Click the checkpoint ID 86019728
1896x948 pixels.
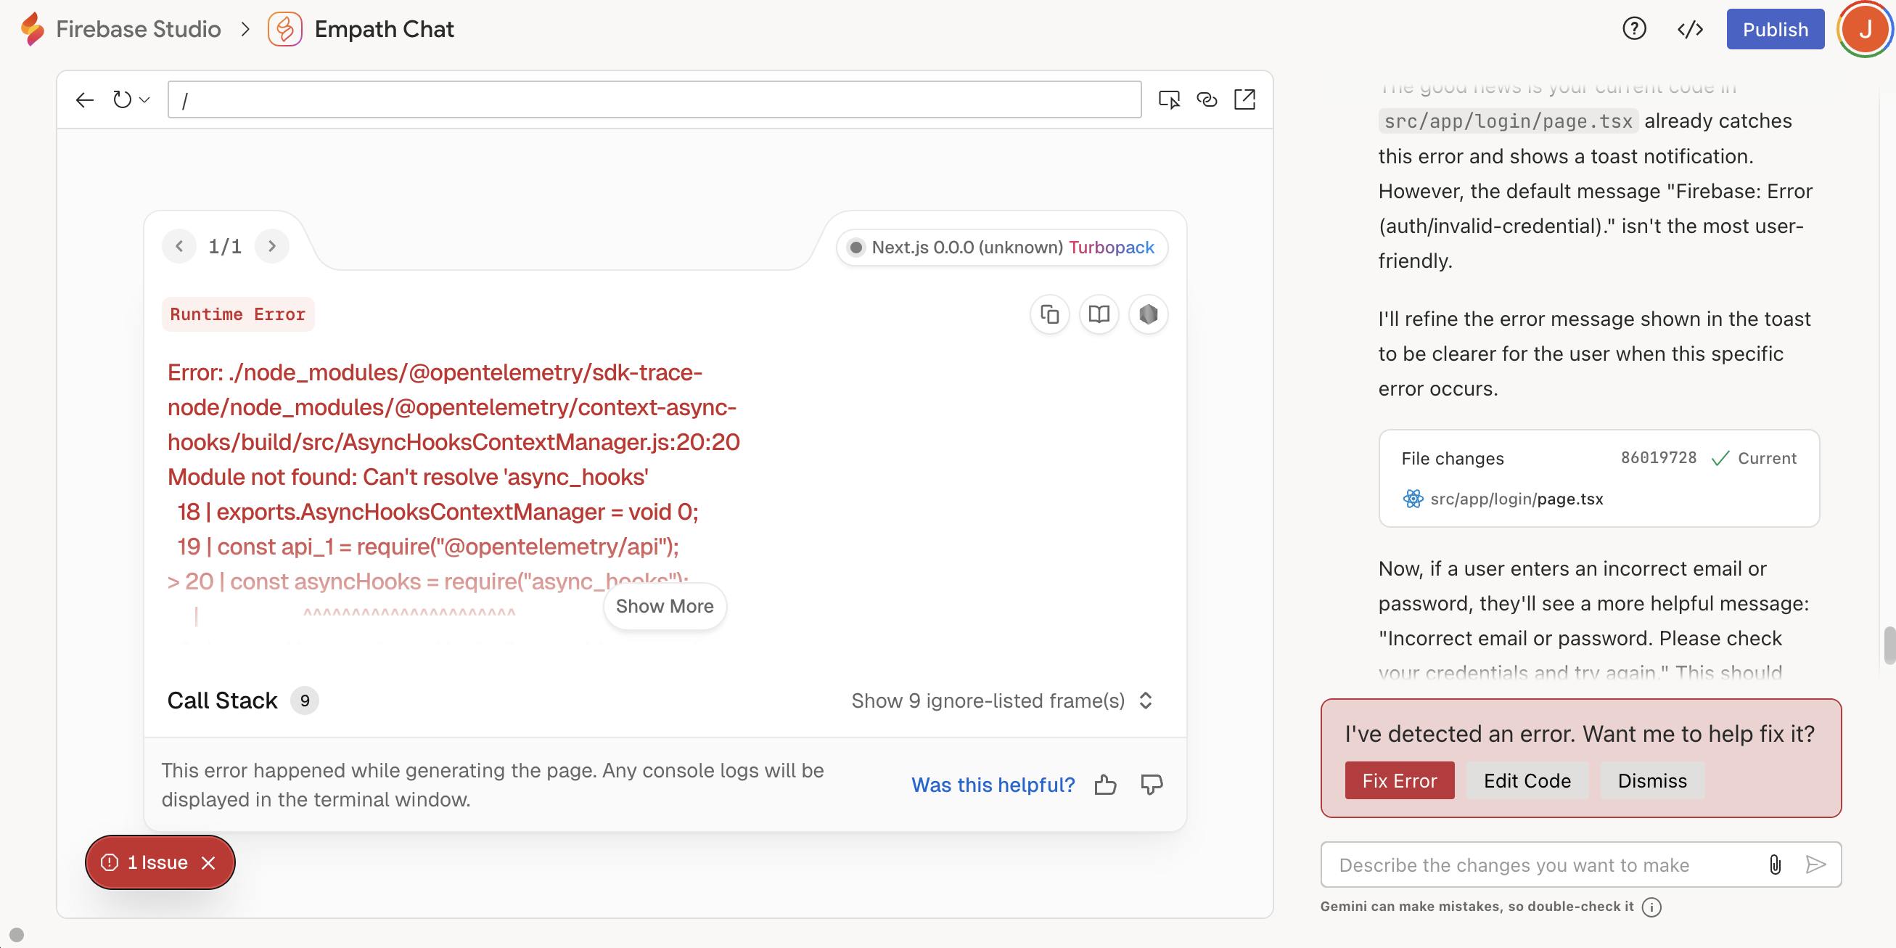1658,458
